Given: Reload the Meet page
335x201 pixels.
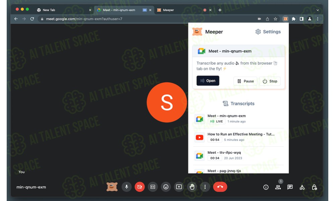Looking at the screenshot, I should click(x=32, y=19).
